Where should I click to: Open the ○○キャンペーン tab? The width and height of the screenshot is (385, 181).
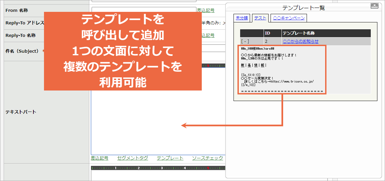pyautogui.click(x=289, y=18)
